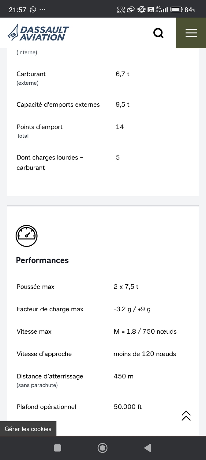Click the Gérer les cookies button
This screenshot has height=460, width=206.
coord(28,429)
